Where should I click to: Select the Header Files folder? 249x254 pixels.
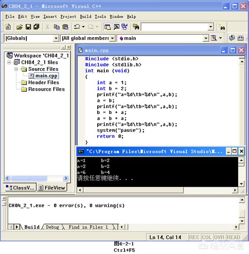[x=44, y=82]
